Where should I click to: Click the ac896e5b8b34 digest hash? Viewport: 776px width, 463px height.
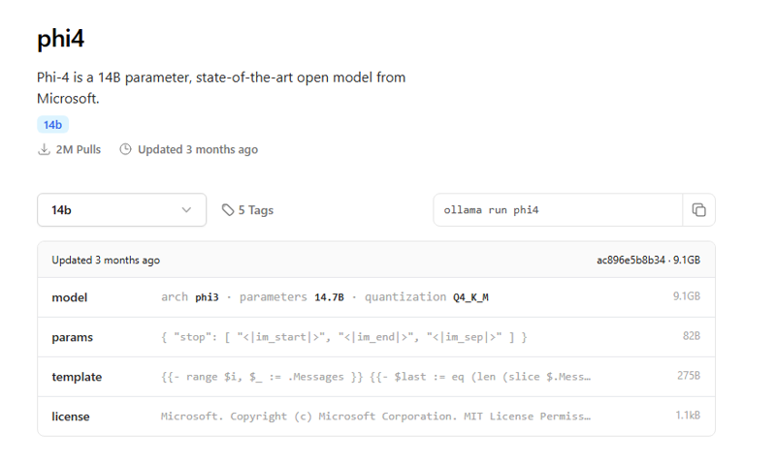tap(630, 260)
